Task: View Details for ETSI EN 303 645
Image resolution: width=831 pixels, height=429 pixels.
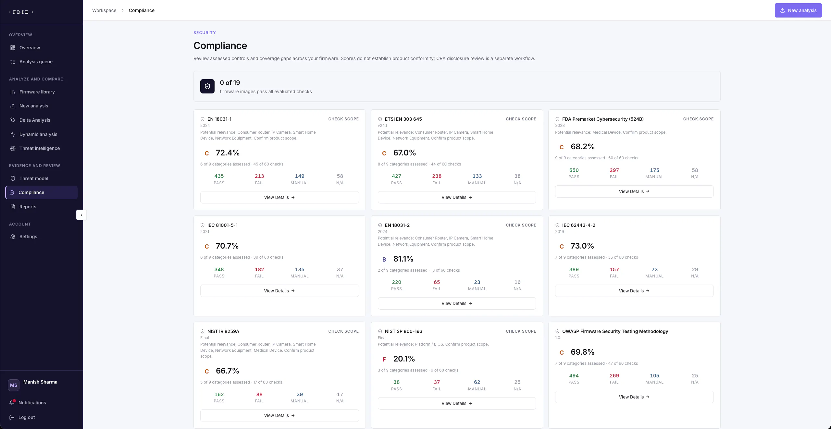Action: pyautogui.click(x=457, y=197)
